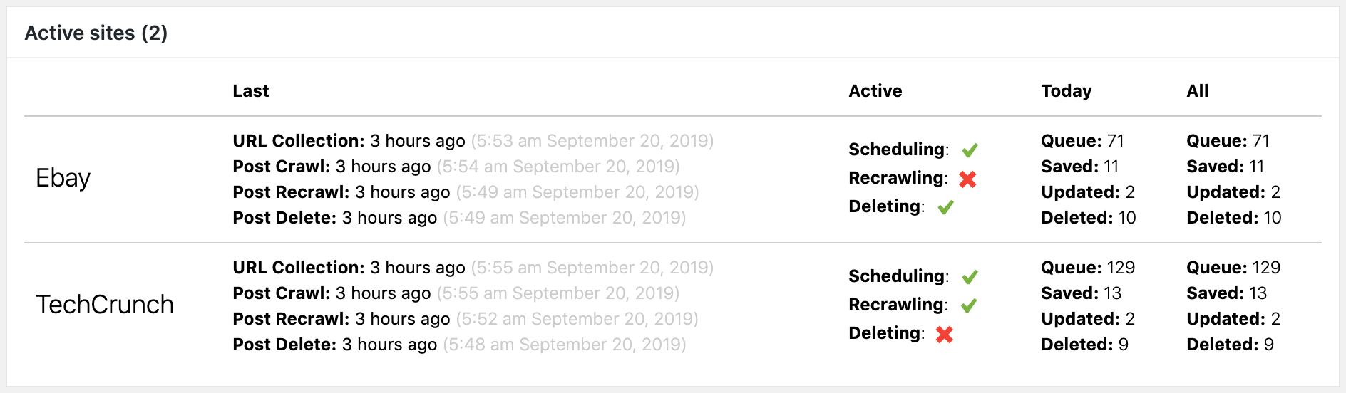Click Ebay Deleting green checkmark icon
Image resolution: width=1346 pixels, height=393 pixels.
point(945,207)
